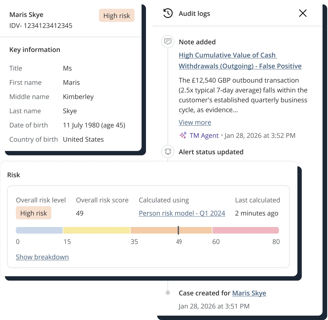The image size is (328, 320).
Task: Click the score marker on the risk bar
Action: (x=178, y=230)
